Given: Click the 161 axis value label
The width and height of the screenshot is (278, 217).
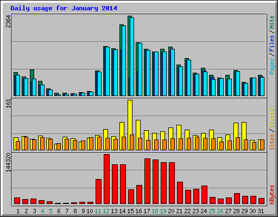Looking at the screenshot, I should click(x=8, y=104).
